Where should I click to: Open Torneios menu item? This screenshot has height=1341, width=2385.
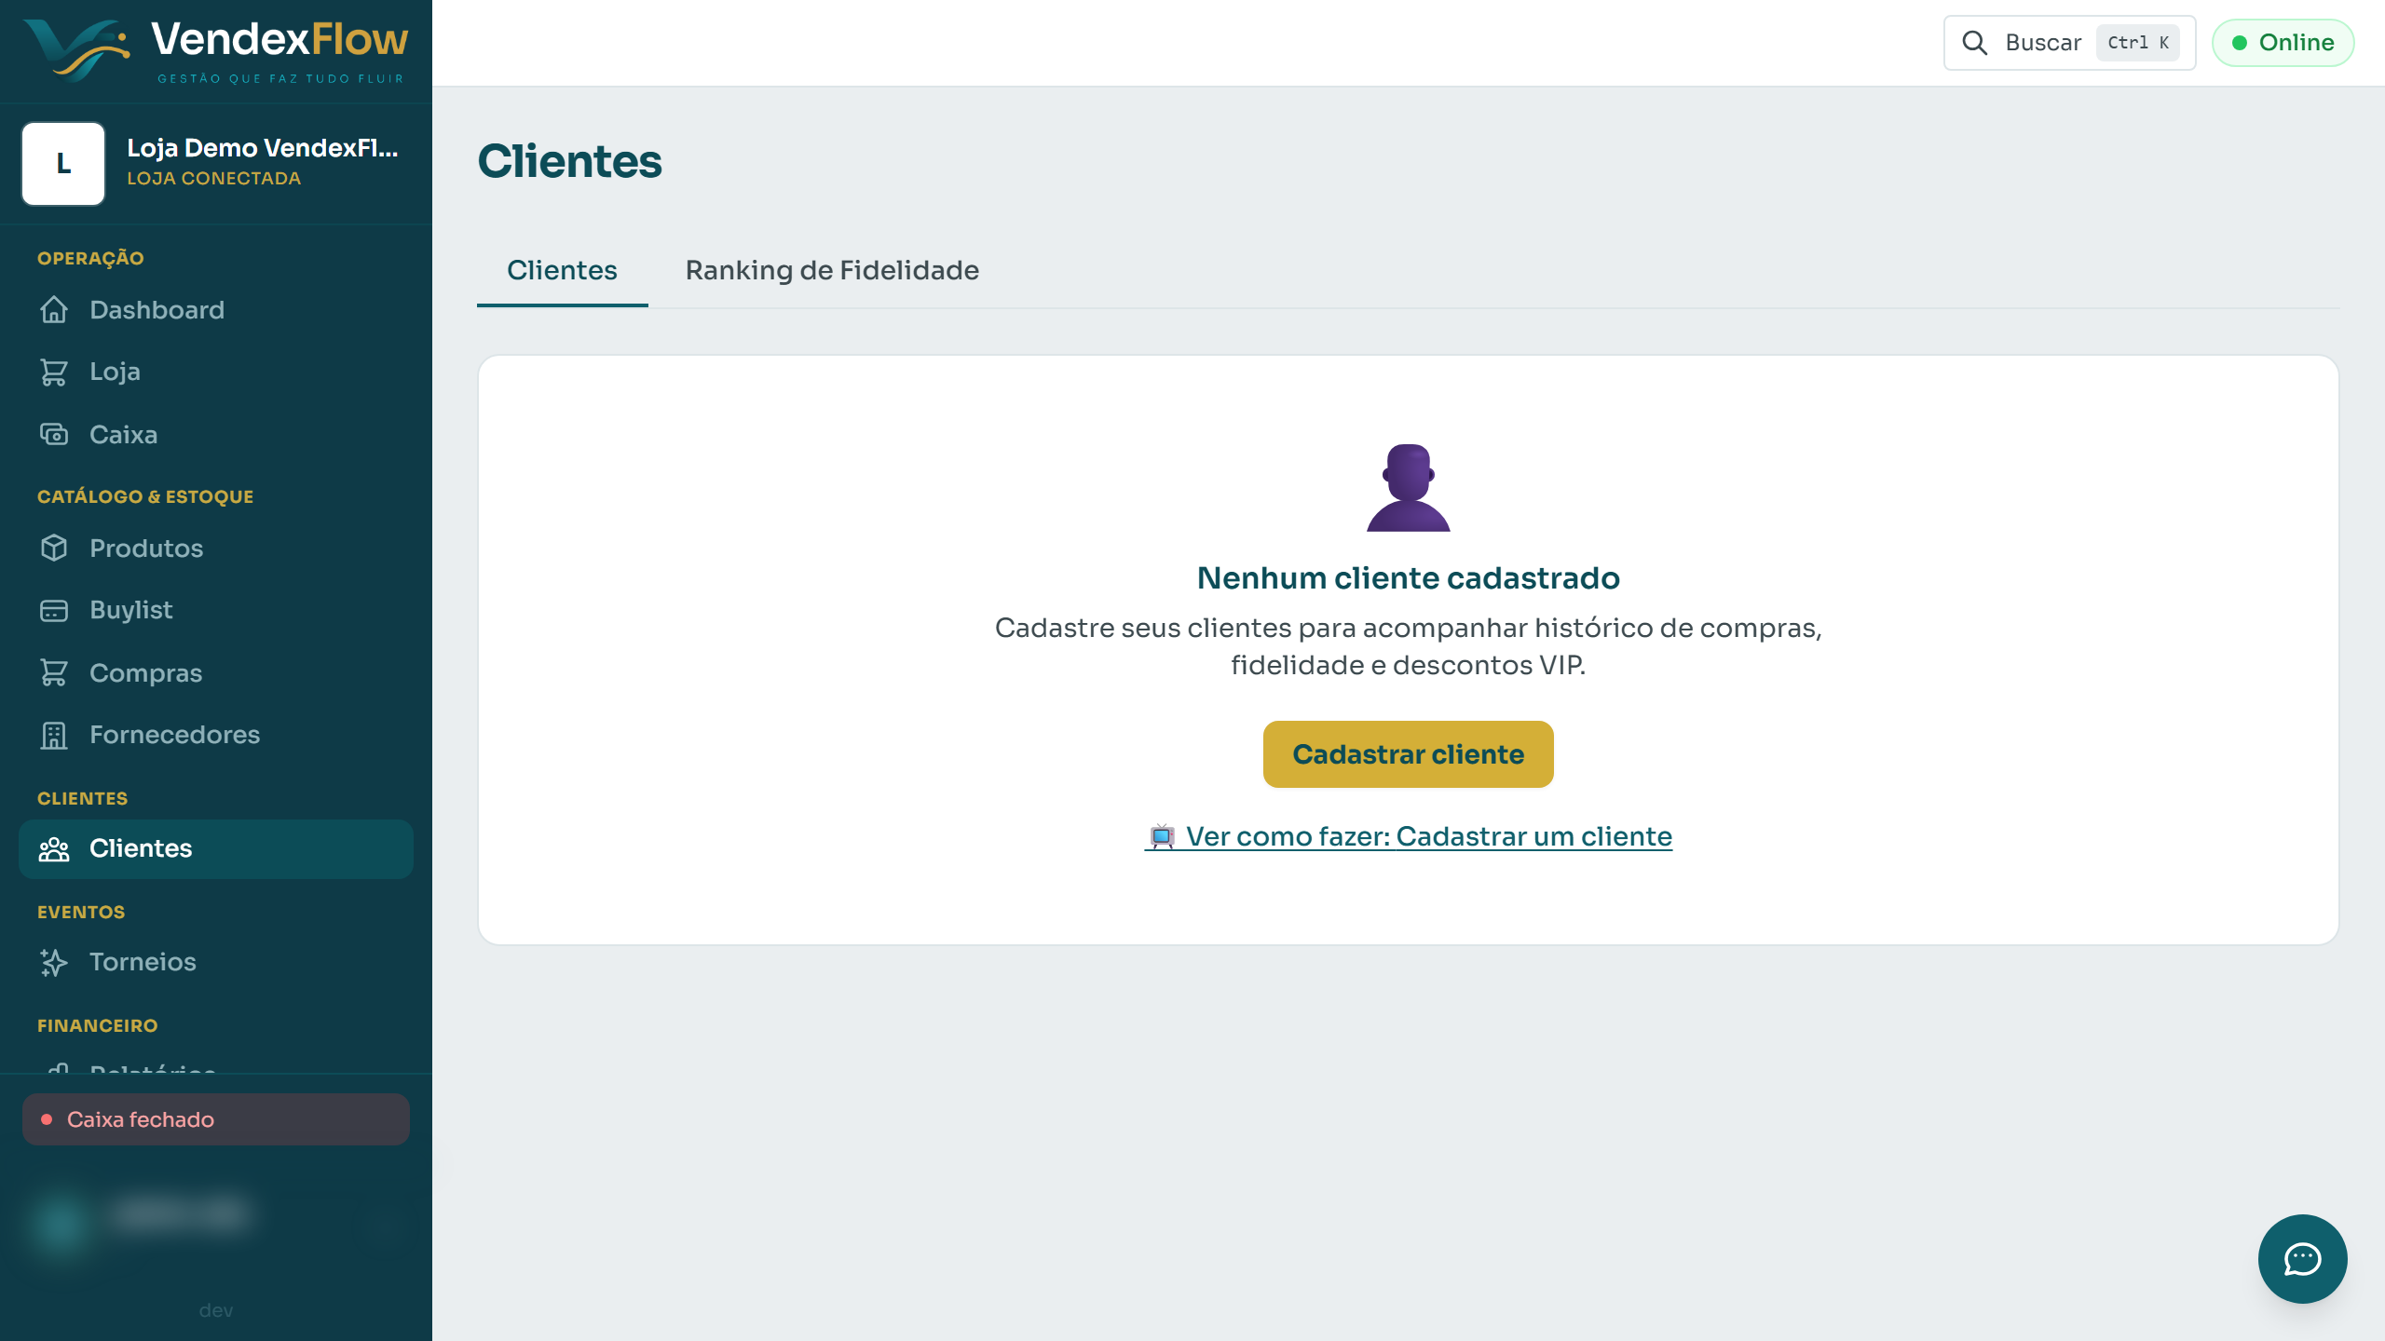coord(216,962)
